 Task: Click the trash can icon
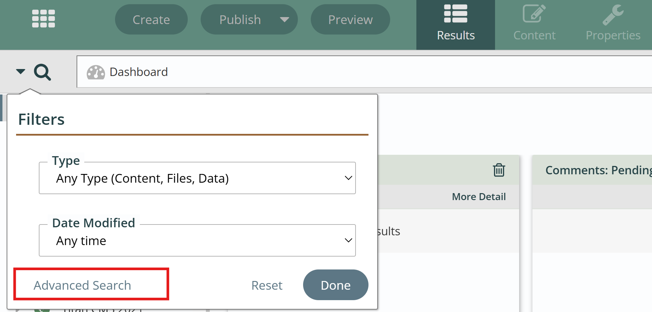pyautogui.click(x=499, y=170)
